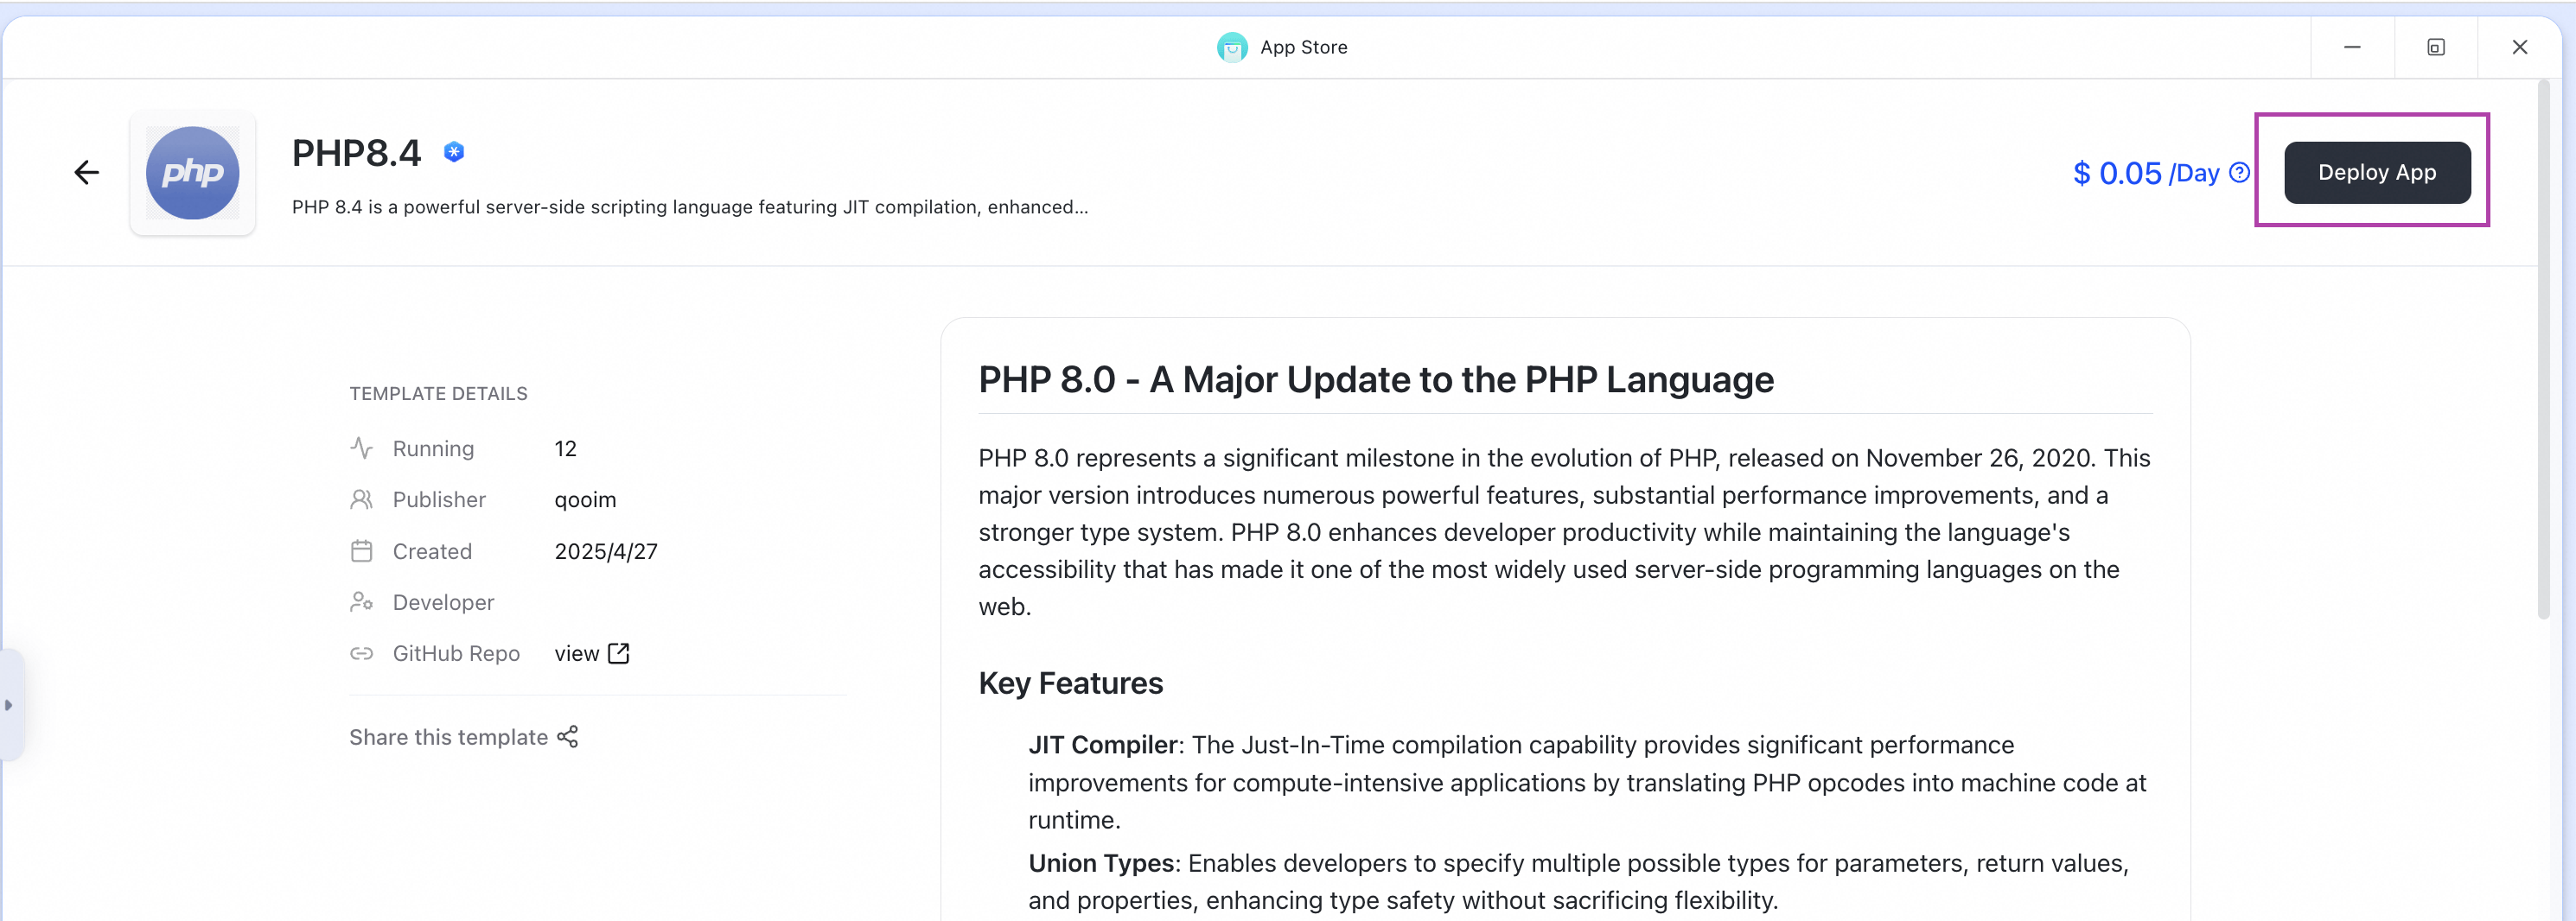Click the publisher name qooim

click(x=585, y=499)
